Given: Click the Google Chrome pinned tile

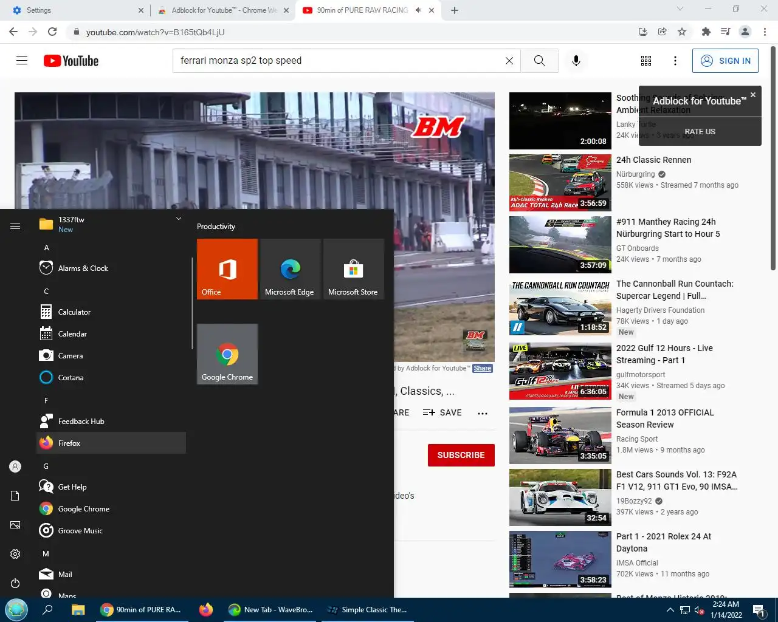Looking at the screenshot, I should pos(227,354).
